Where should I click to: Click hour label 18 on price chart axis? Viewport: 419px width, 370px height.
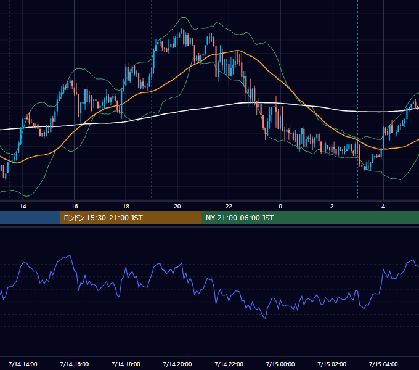[x=126, y=207]
